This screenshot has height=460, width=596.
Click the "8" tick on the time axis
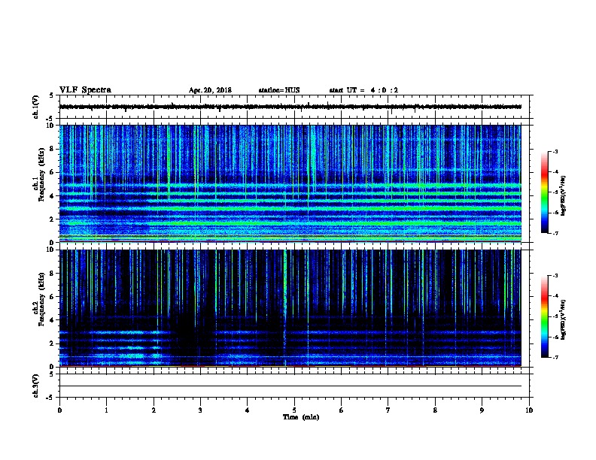(x=435, y=410)
